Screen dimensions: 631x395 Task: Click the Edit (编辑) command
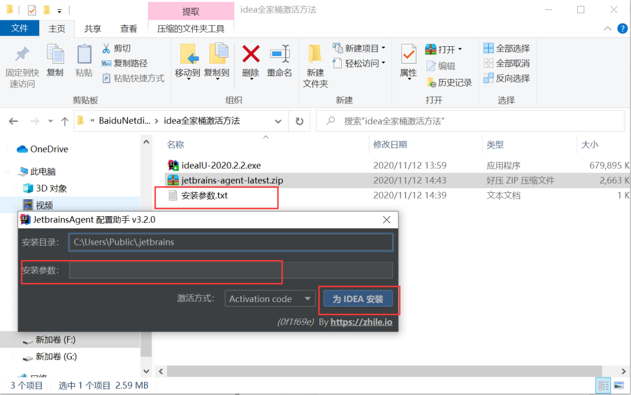441,66
